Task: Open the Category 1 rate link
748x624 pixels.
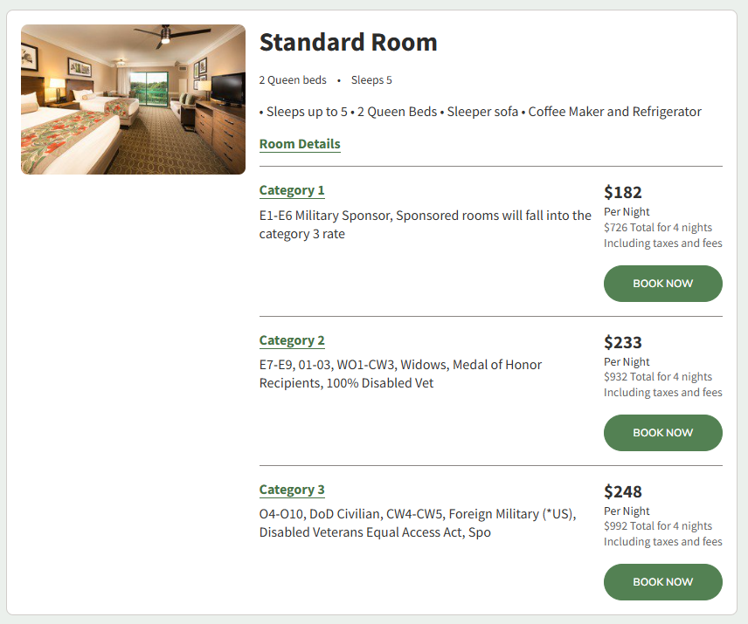Action: point(292,190)
